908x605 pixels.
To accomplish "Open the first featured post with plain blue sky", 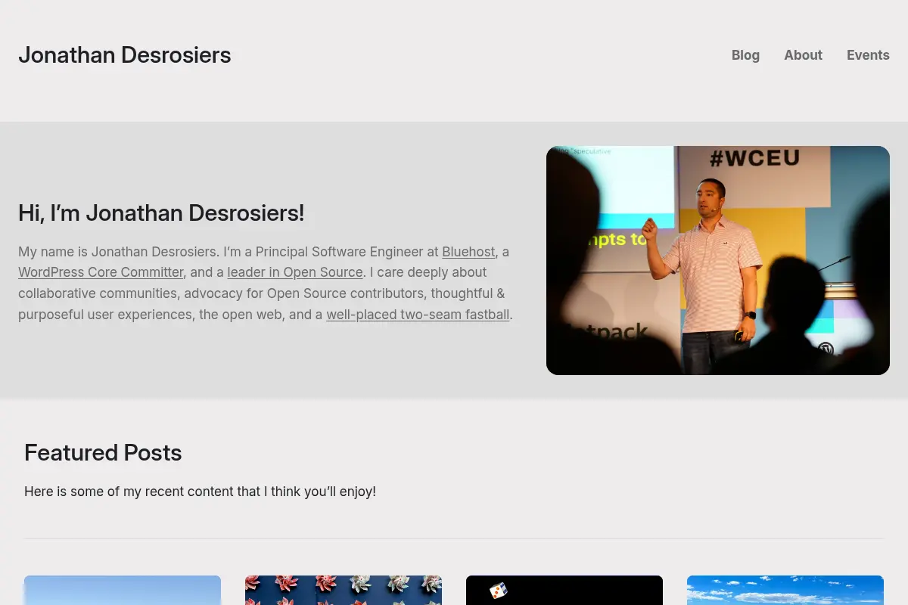I will [123, 591].
